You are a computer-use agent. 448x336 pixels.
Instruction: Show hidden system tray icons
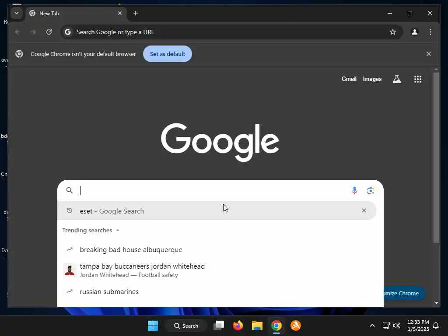pos(372,325)
